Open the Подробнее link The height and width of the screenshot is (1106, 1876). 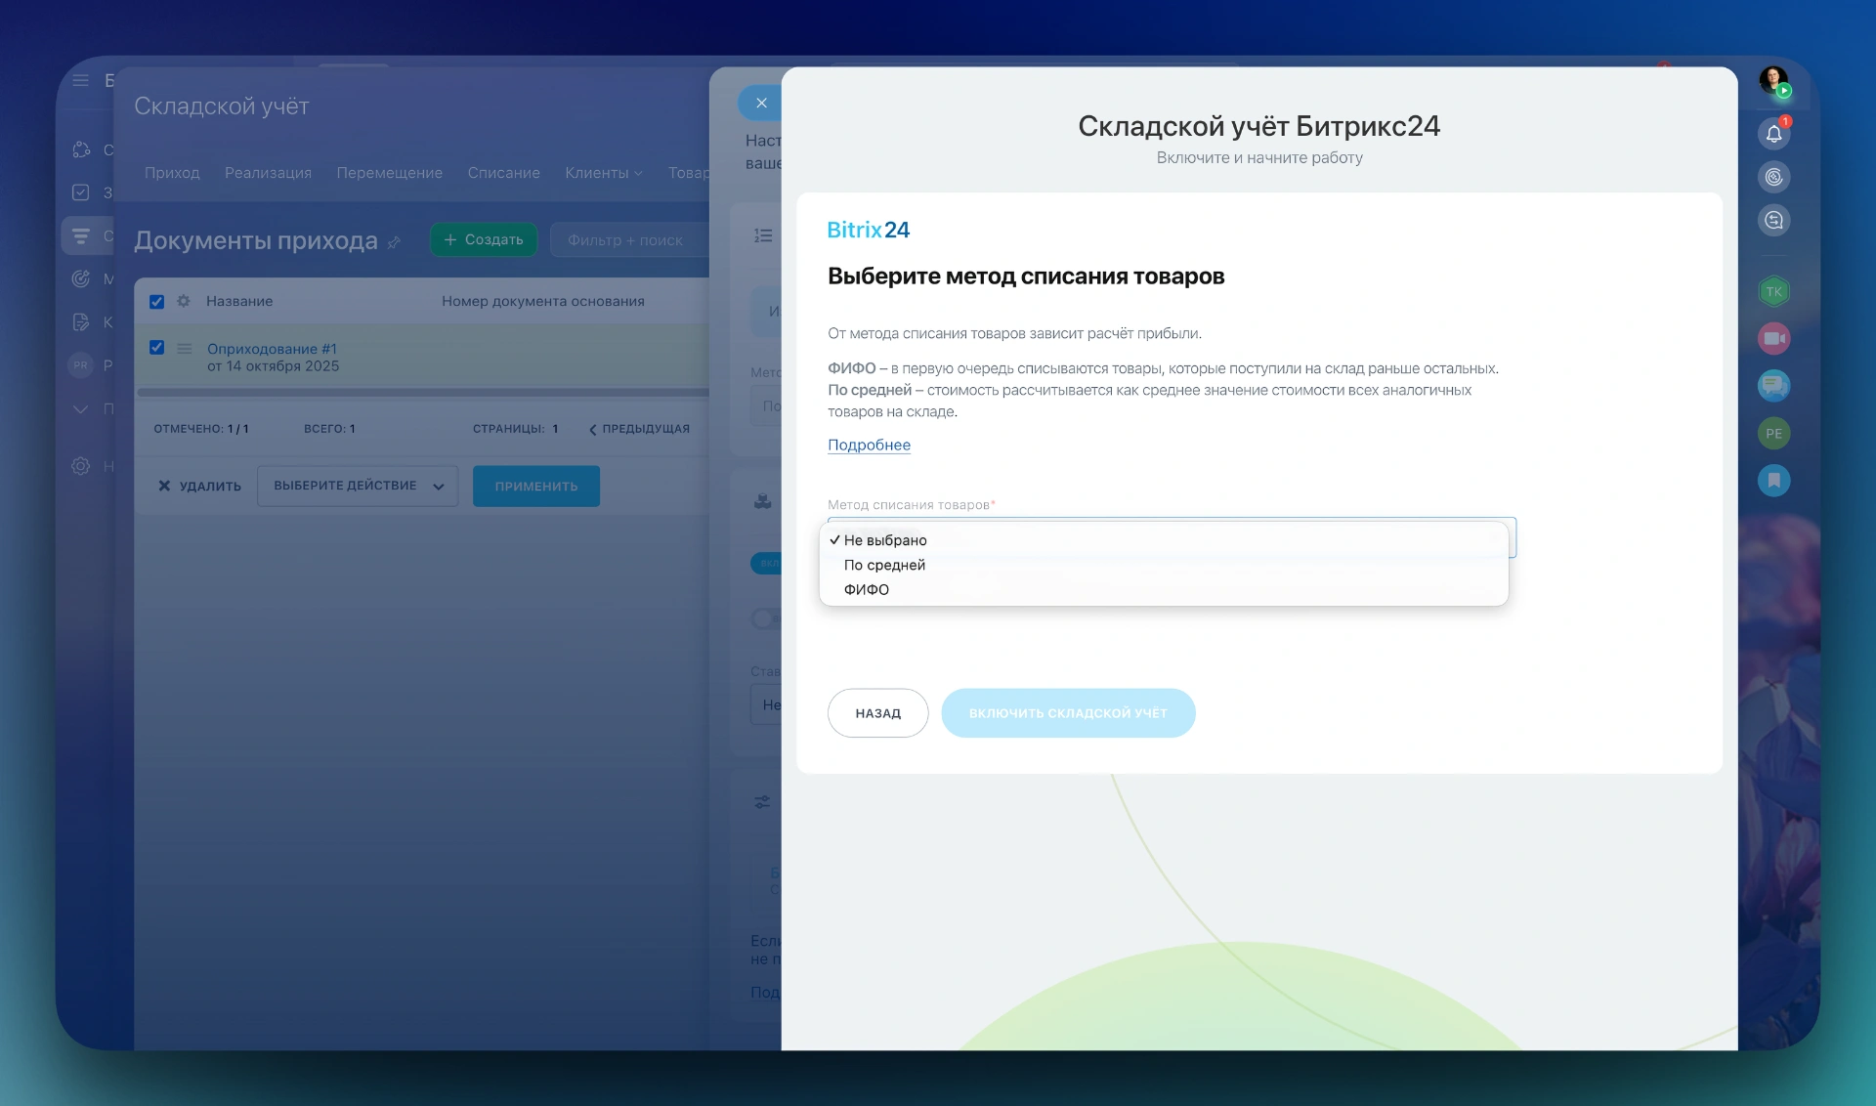(869, 445)
